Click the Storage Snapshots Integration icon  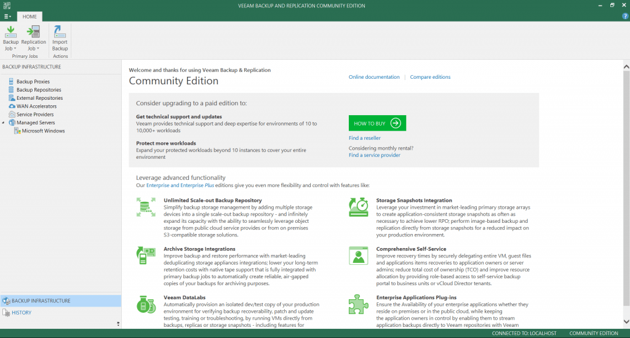click(x=358, y=207)
